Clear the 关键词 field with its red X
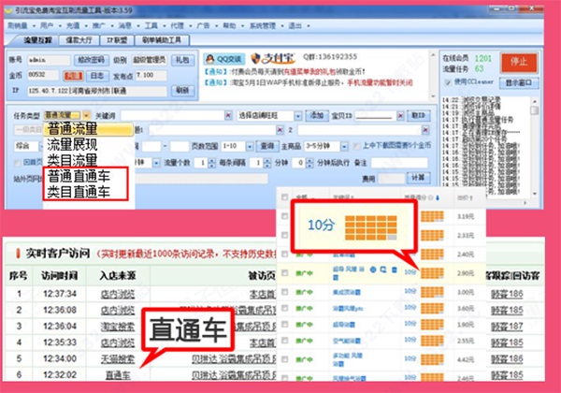Screen dimensions: 561x393 (228, 115)
